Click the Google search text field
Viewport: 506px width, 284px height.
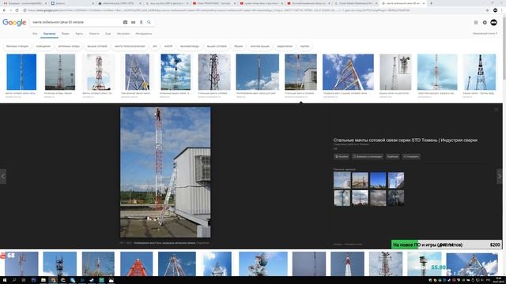(x=76, y=22)
